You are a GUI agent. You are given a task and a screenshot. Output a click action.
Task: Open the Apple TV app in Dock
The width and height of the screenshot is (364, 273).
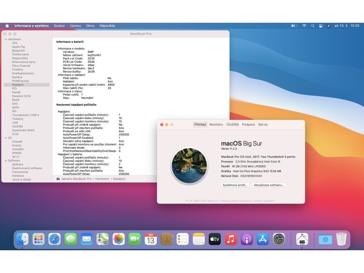point(215,239)
